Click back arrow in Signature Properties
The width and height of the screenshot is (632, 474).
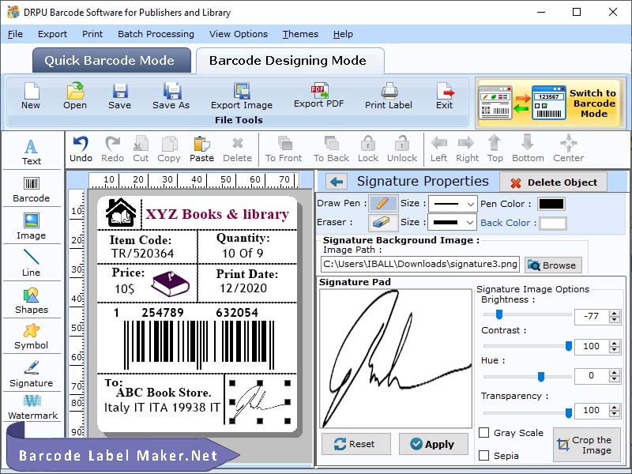point(337,182)
